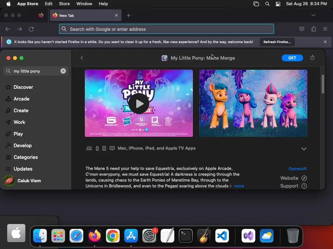Select Create category in sidebar
Viewport: 333px width, 249px height.
tap(21, 110)
